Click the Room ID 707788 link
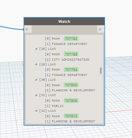 coord(71,54)
